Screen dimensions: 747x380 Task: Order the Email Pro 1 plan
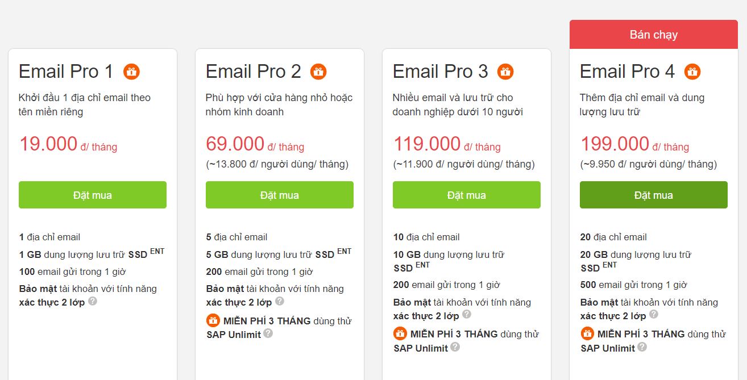[93, 195]
